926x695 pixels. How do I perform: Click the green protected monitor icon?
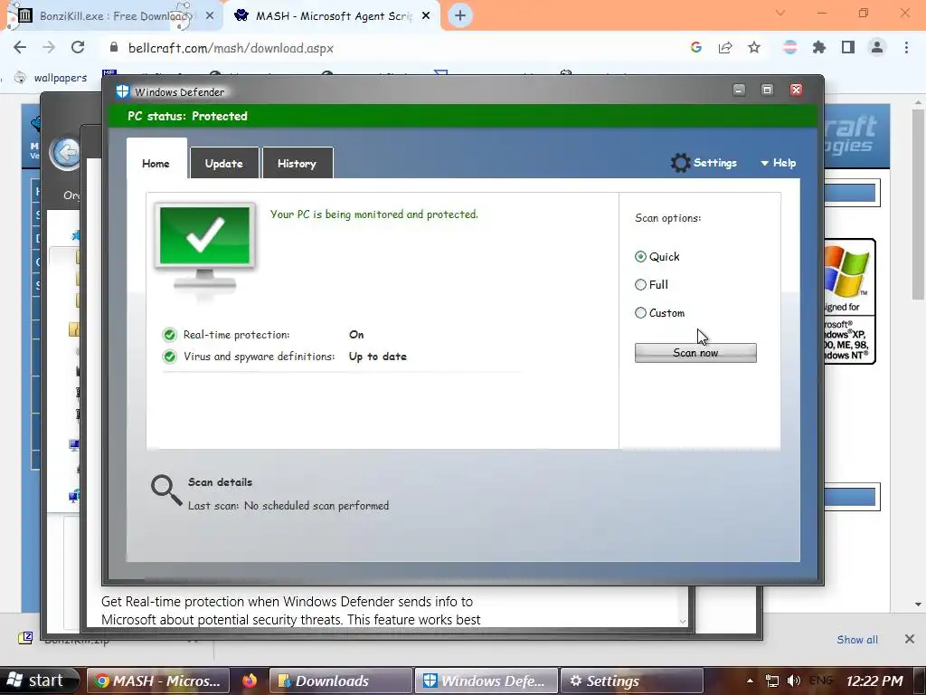[204, 247]
